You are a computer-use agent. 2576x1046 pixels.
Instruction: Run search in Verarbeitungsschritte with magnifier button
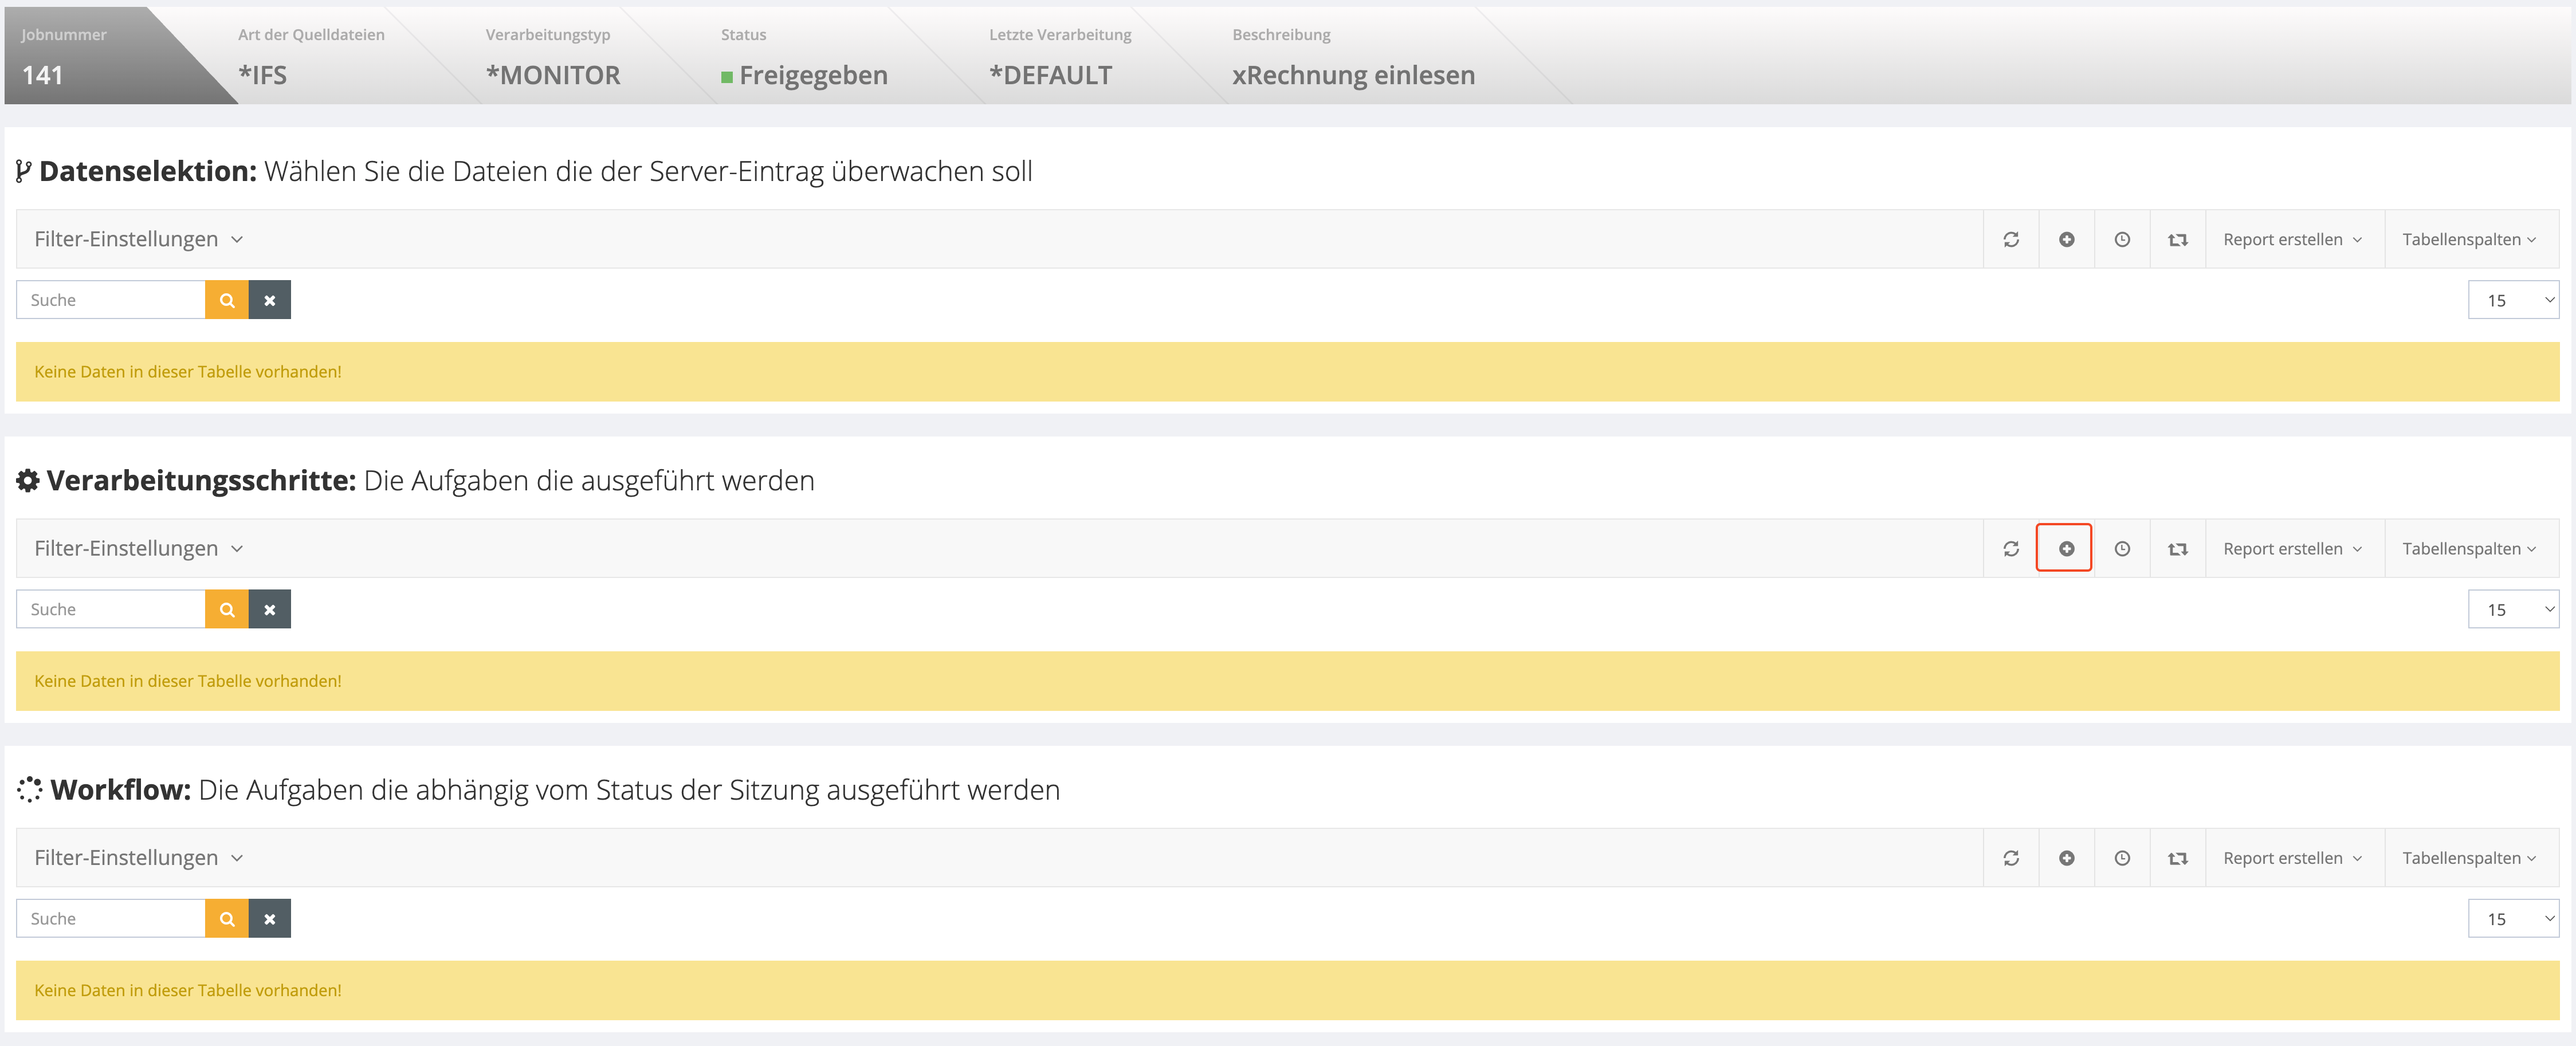pyautogui.click(x=227, y=609)
